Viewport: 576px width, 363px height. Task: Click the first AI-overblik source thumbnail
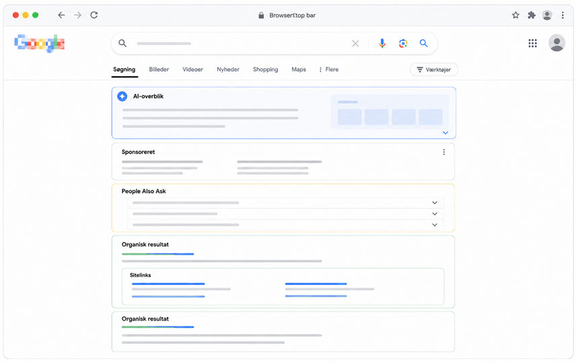[349, 117]
